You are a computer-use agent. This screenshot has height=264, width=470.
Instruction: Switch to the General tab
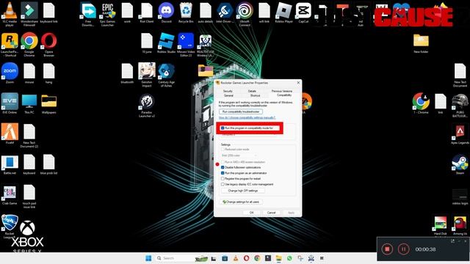tap(228, 95)
